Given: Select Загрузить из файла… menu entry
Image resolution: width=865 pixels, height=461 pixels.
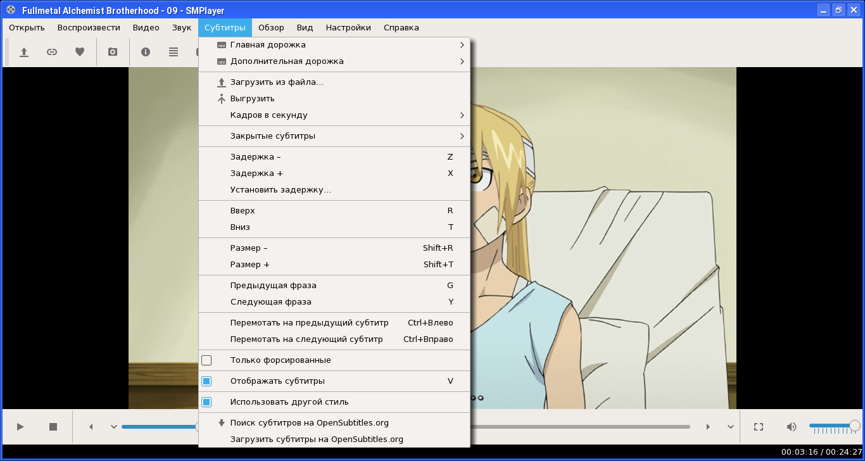Looking at the screenshot, I should [334, 82].
